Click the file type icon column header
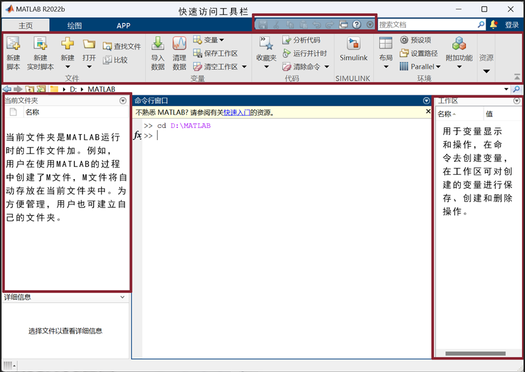The height and width of the screenshot is (372, 525). 13,112
